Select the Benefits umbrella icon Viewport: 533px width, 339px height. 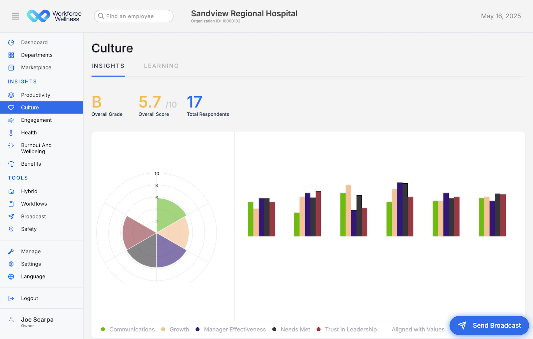11,164
